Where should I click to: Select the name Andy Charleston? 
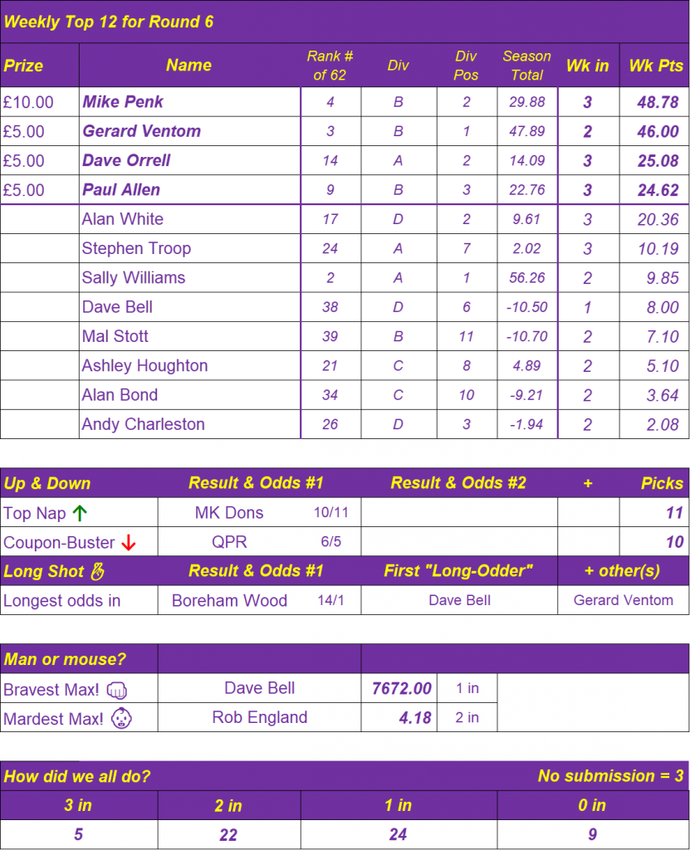[x=143, y=423]
